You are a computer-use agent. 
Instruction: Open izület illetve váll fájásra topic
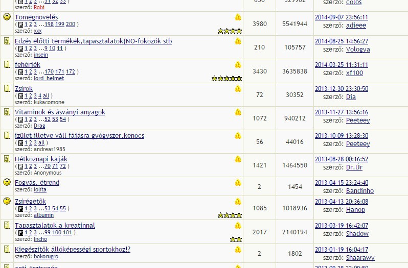coord(79,136)
